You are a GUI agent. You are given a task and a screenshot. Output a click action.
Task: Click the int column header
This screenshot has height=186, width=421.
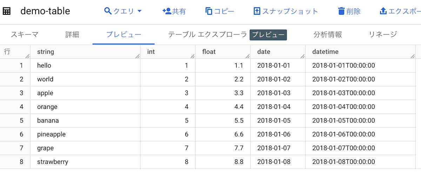(168, 52)
